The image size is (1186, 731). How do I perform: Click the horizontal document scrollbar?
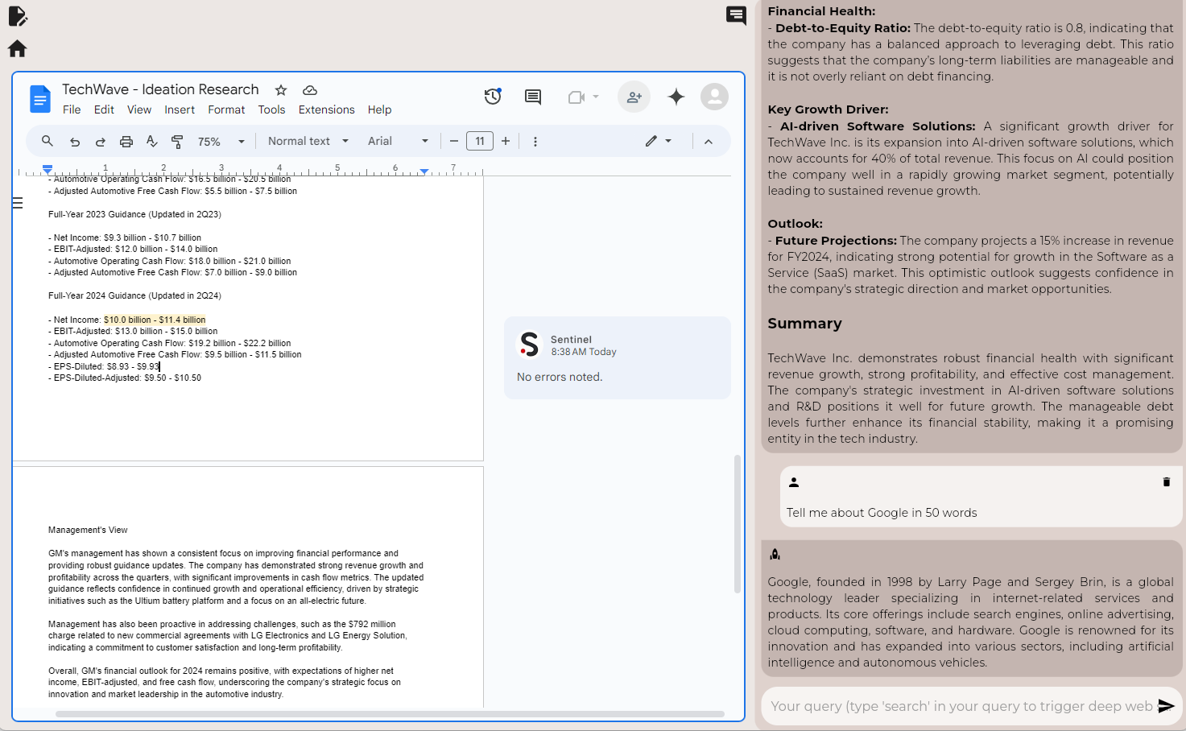[390, 713]
